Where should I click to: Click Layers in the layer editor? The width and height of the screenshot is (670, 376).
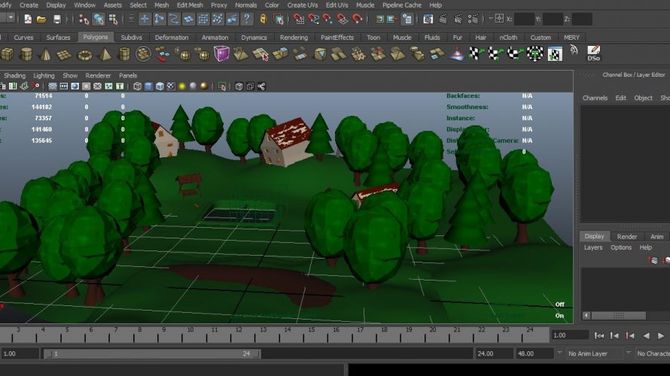coord(593,247)
